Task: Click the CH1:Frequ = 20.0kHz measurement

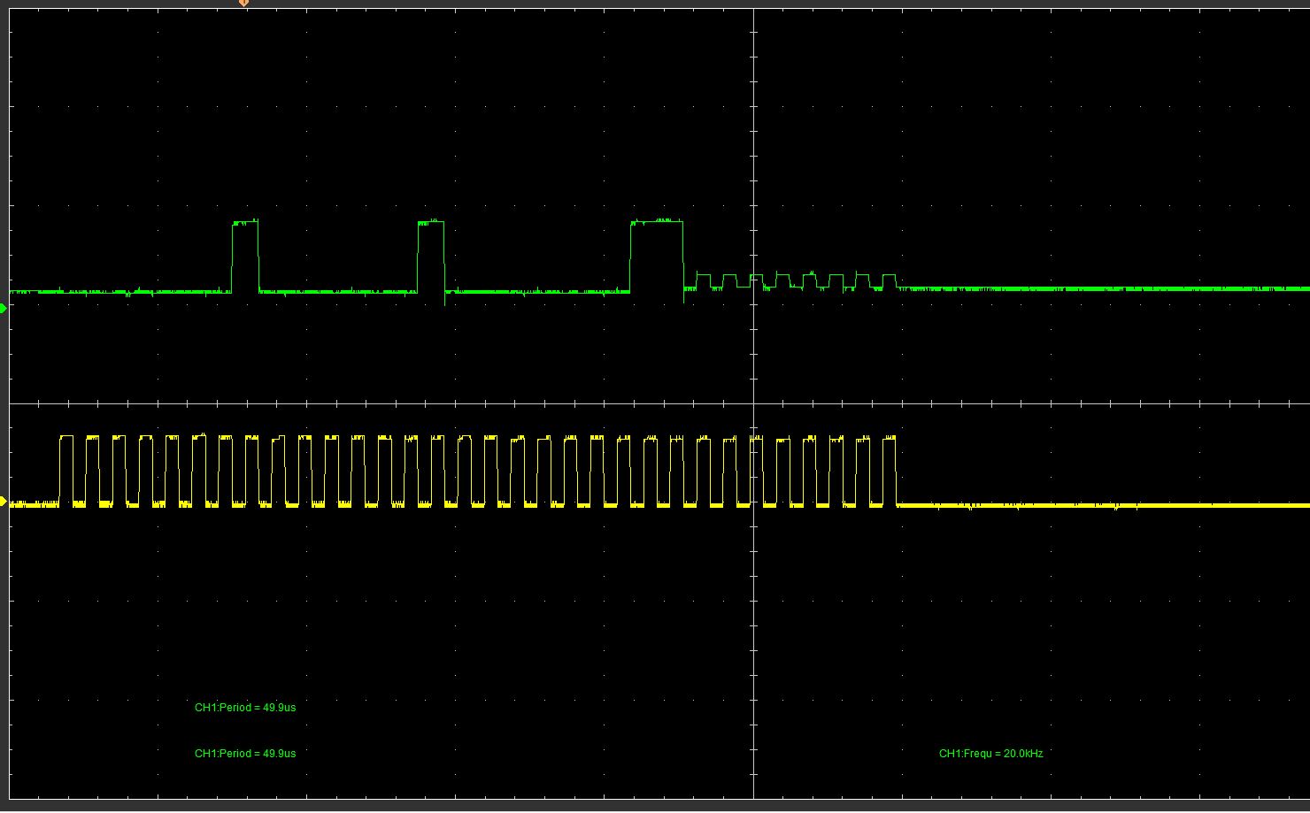Action: coord(990,754)
